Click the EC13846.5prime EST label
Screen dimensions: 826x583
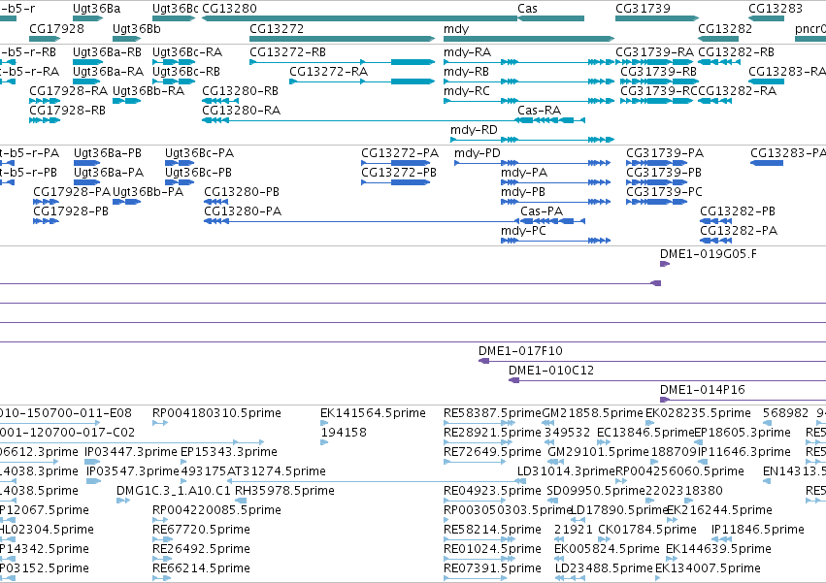click(645, 433)
